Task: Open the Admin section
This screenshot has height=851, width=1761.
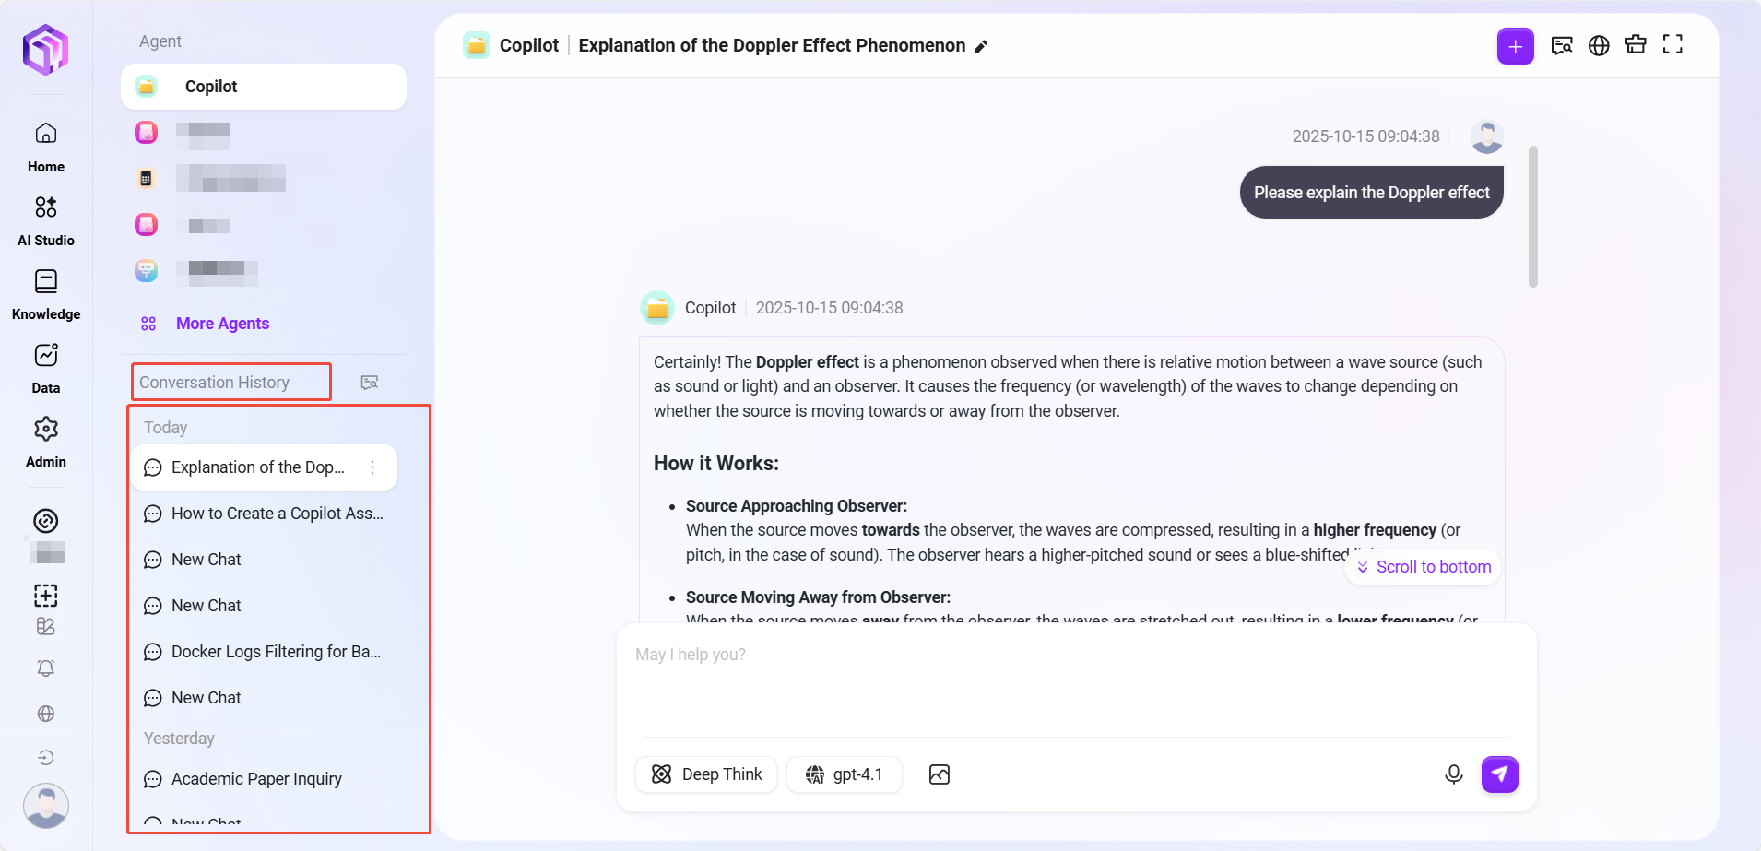Action: (x=46, y=443)
